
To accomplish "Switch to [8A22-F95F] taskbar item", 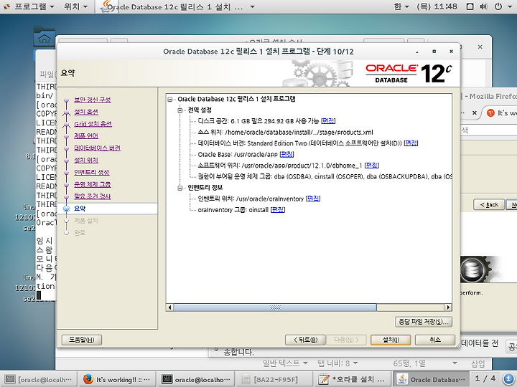I will 274,379.
